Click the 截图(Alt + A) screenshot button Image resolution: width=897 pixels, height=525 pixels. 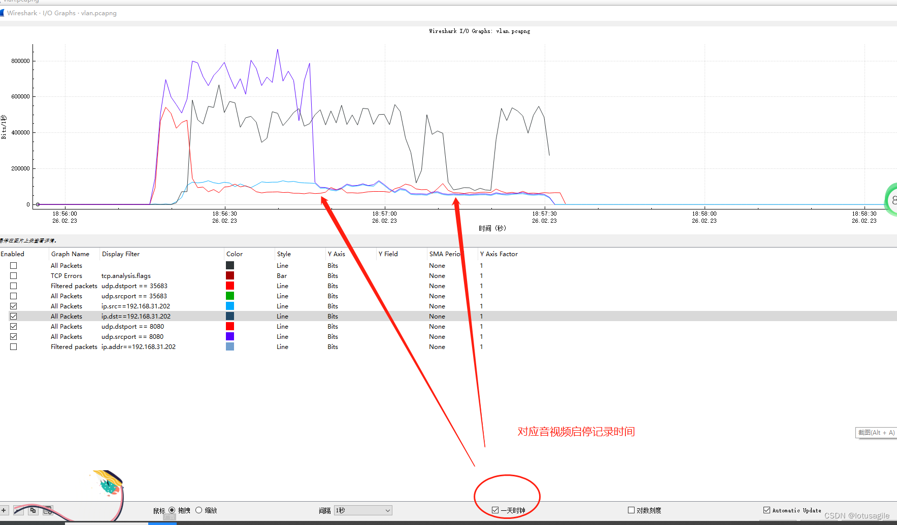point(876,433)
